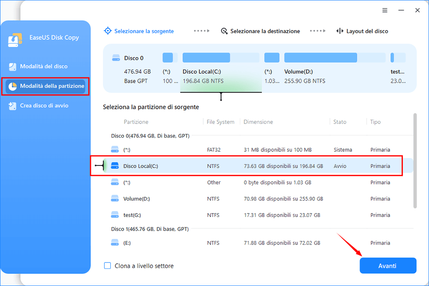Select the Disco Local(C:) partition name
This screenshot has height=286, width=429.
click(x=141, y=166)
